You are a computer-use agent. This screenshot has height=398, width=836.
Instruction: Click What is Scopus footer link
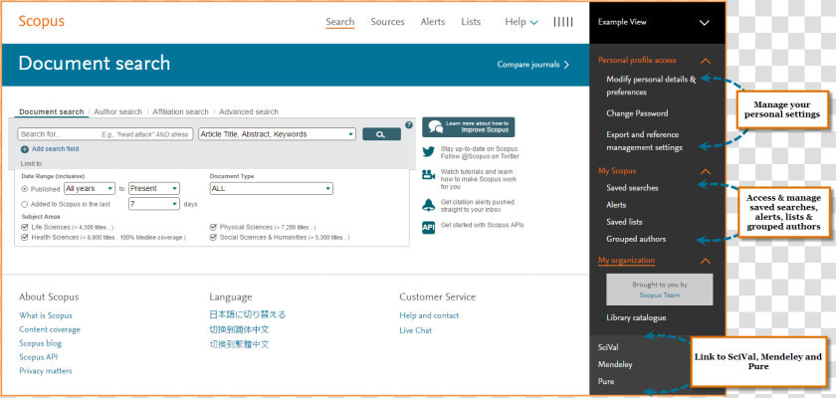pyautogui.click(x=46, y=316)
